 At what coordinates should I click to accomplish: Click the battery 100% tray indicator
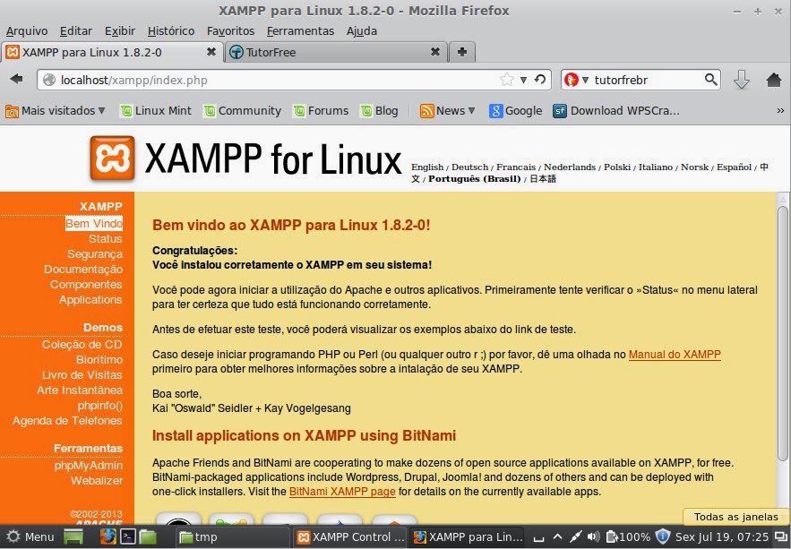click(x=628, y=536)
